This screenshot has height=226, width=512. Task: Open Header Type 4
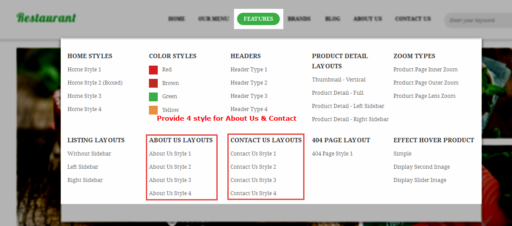(249, 109)
